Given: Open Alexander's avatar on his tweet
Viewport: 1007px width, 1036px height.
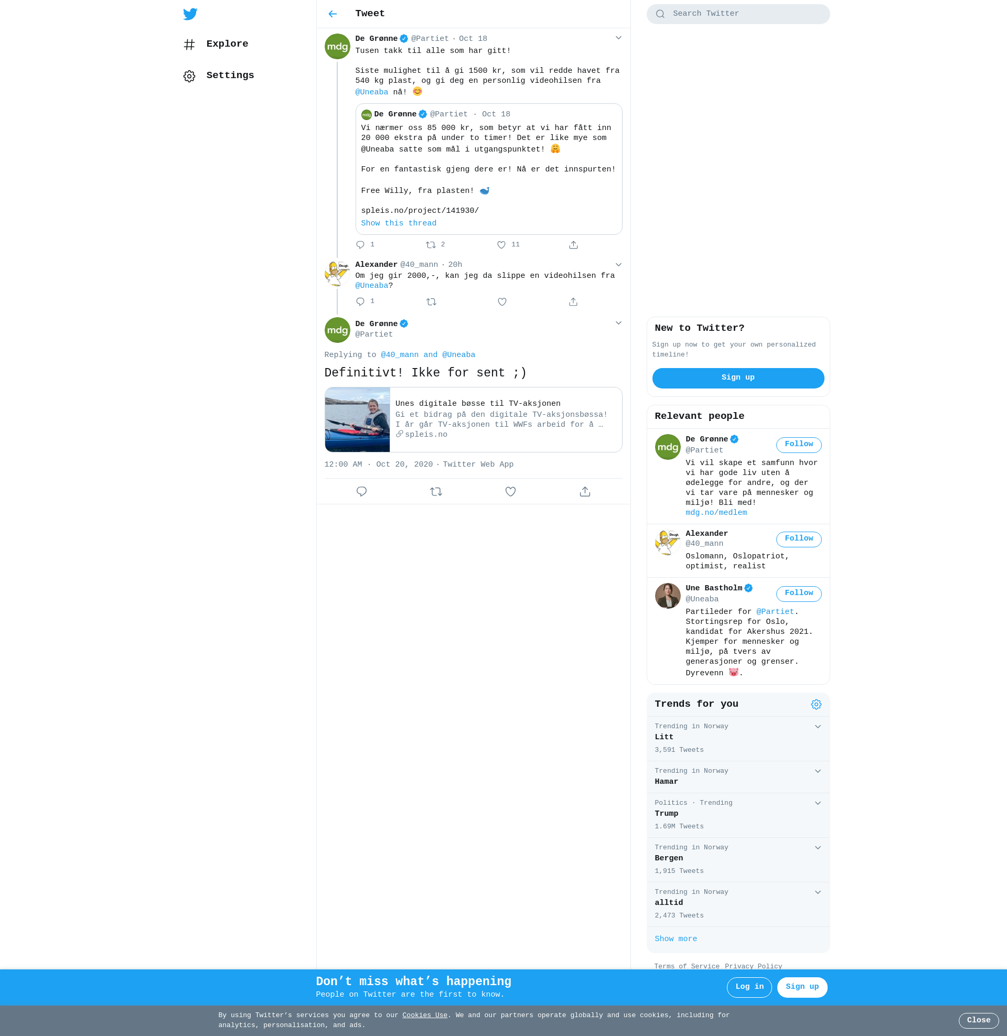Looking at the screenshot, I should [x=337, y=274].
